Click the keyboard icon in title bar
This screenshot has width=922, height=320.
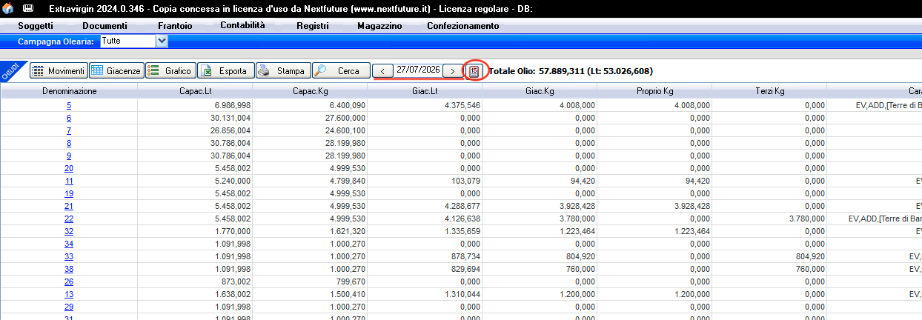click(28, 9)
